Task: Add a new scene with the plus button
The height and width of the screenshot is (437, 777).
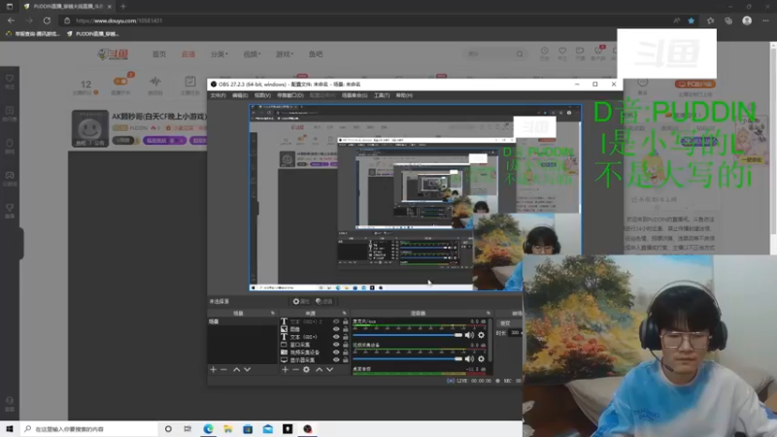Action: [x=213, y=370]
